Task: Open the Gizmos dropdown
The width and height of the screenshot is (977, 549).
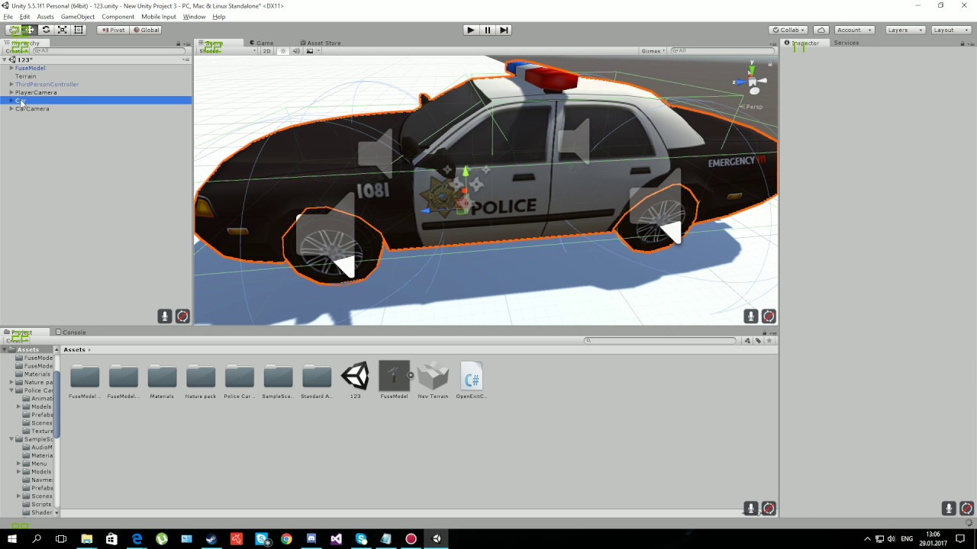Action: tap(653, 51)
